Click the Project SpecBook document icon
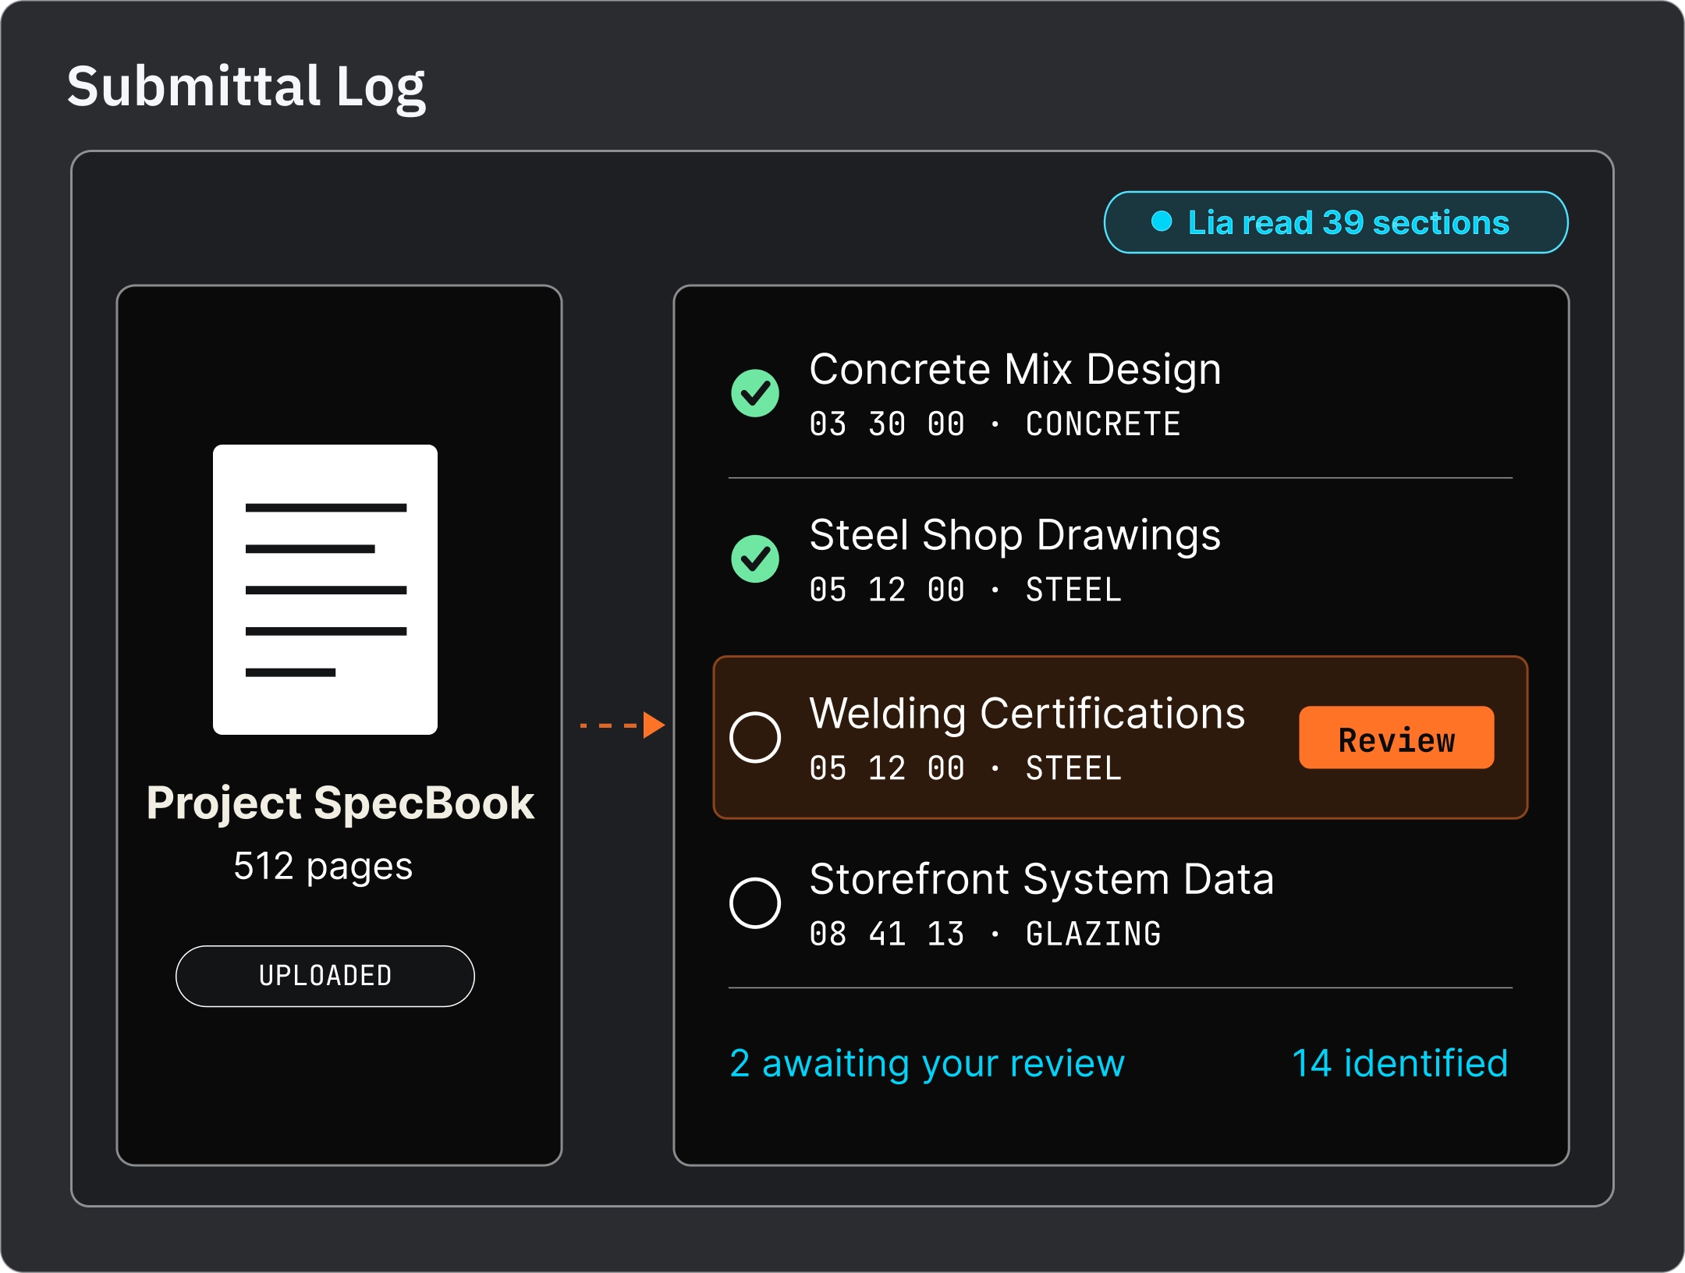This screenshot has height=1273, width=1685. [x=325, y=589]
